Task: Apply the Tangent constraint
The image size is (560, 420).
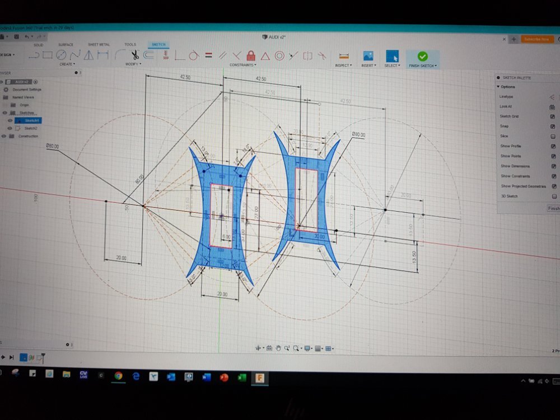Action: (x=194, y=55)
